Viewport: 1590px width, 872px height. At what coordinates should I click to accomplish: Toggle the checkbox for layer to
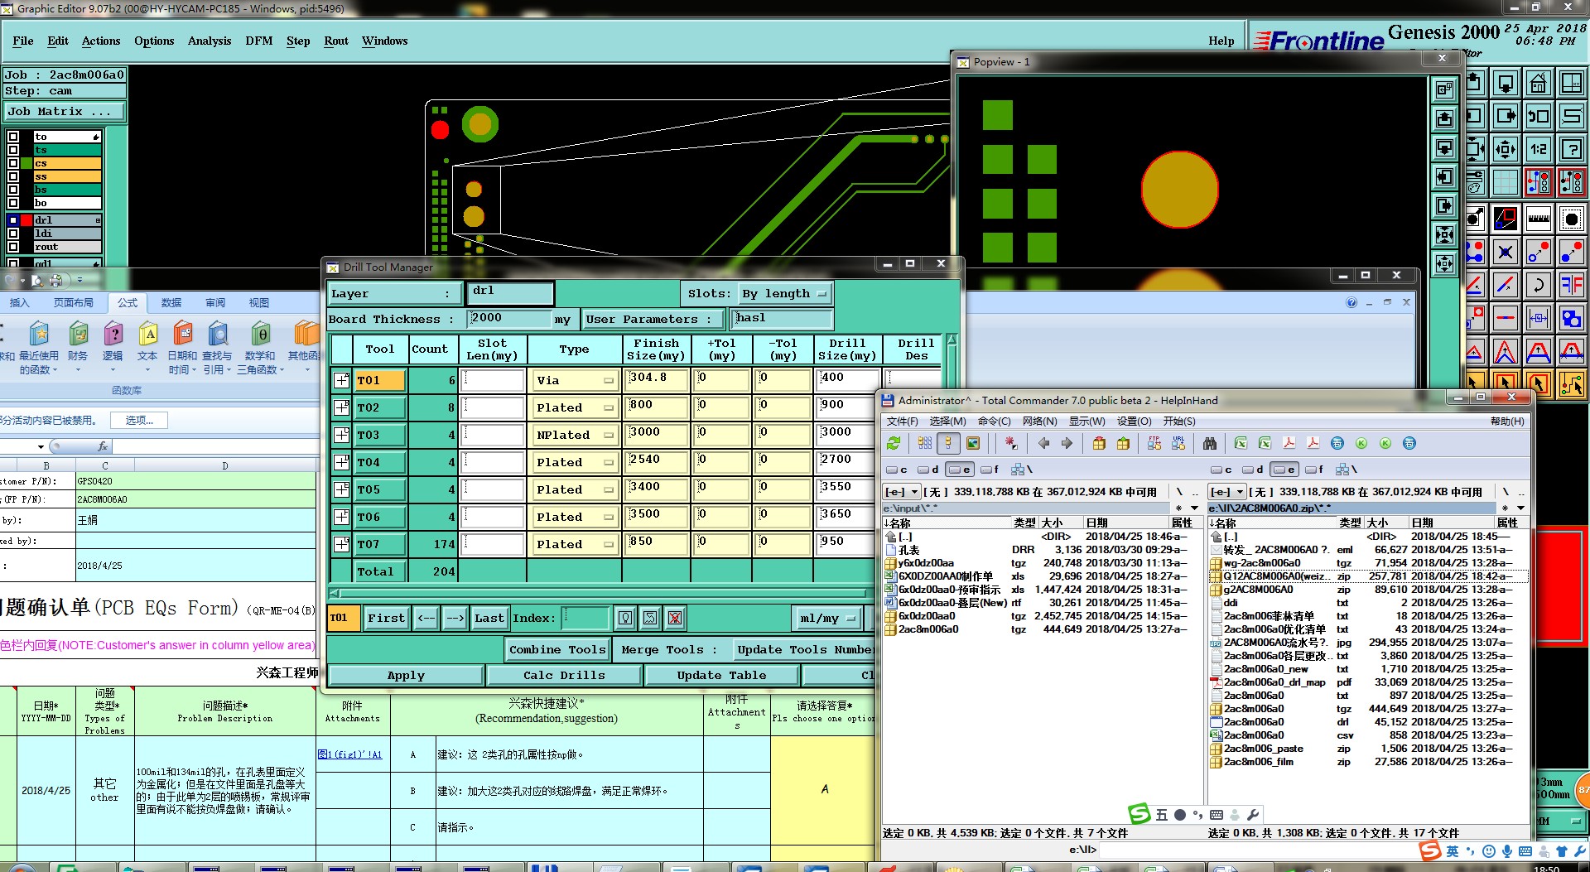point(13,137)
